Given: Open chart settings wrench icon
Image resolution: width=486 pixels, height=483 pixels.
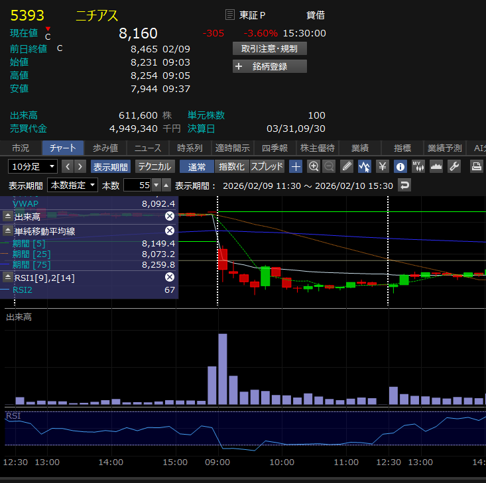Looking at the screenshot, I should [x=454, y=166].
